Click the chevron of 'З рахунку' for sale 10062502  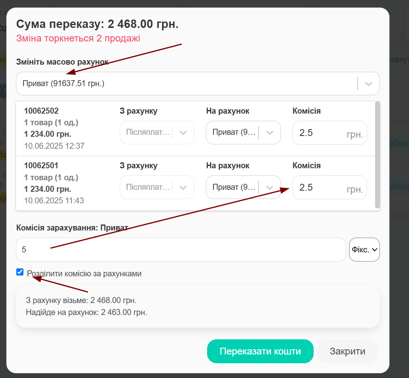click(x=183, y=133)
